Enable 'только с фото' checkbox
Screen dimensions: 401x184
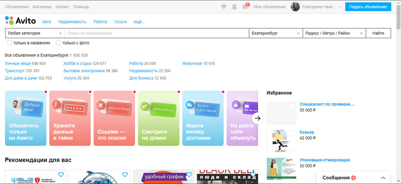58,43
